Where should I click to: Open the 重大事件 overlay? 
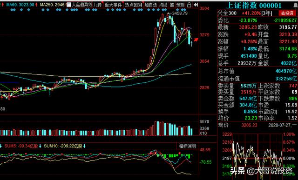click(113, 5)
